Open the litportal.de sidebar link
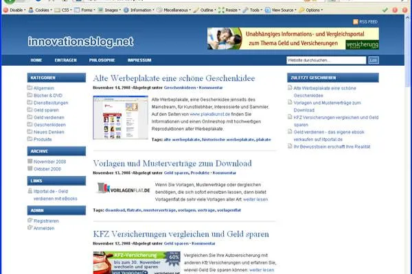This screenshot has width=412, height=274. tap(55, 195)
